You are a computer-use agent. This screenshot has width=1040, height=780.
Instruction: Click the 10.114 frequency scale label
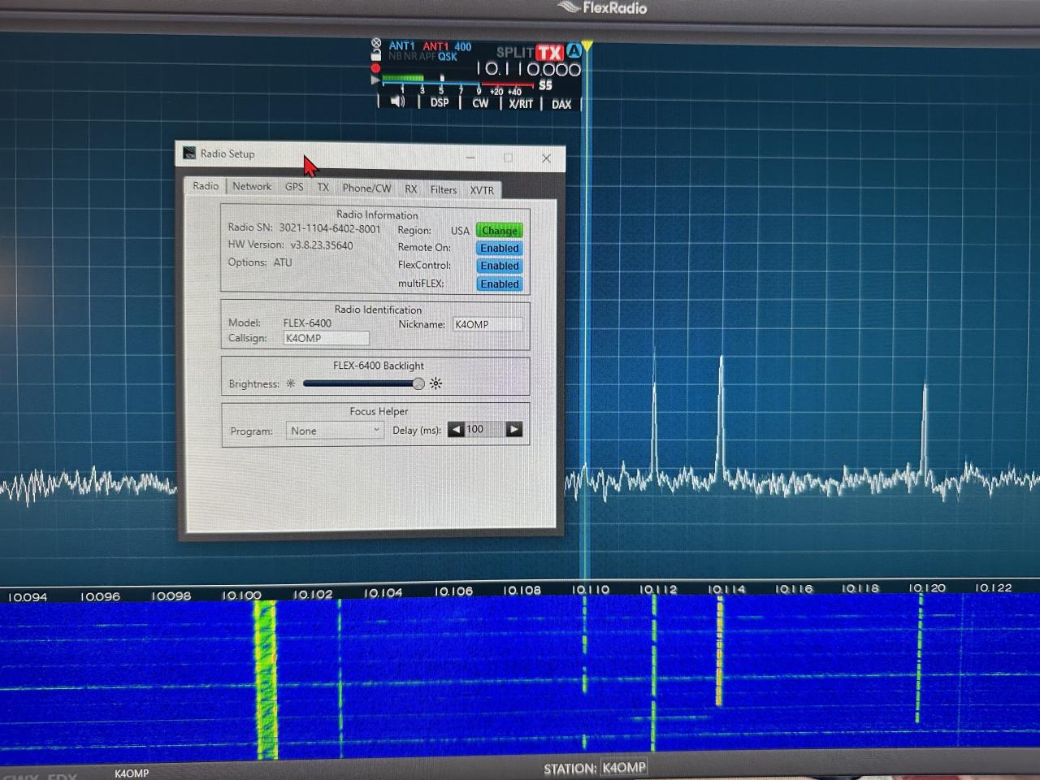tap(726, 589)
